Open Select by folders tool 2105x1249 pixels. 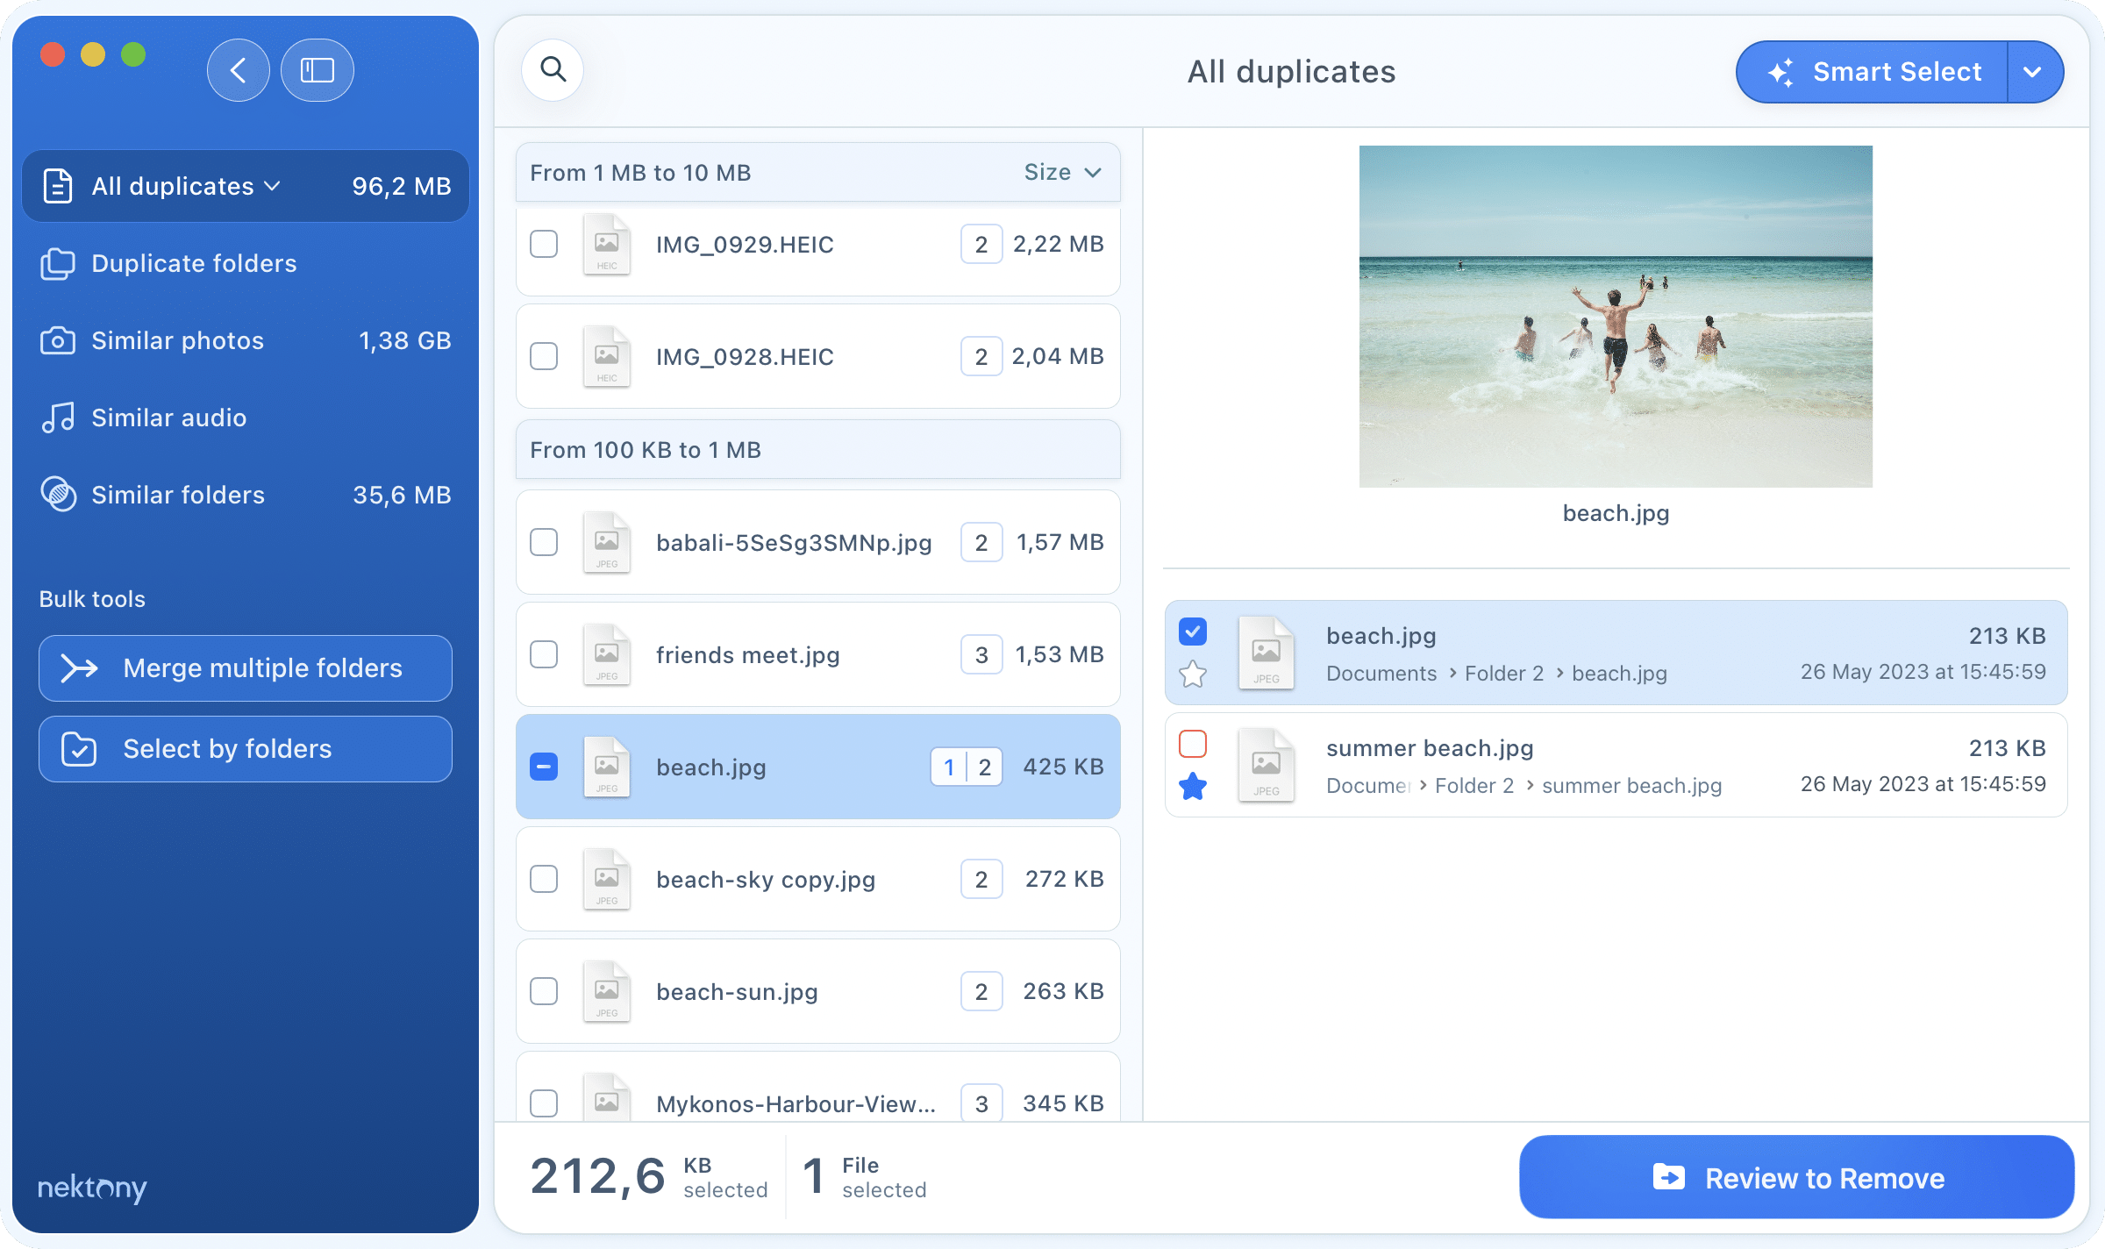246,748
